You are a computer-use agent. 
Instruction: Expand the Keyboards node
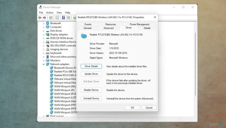43,53
